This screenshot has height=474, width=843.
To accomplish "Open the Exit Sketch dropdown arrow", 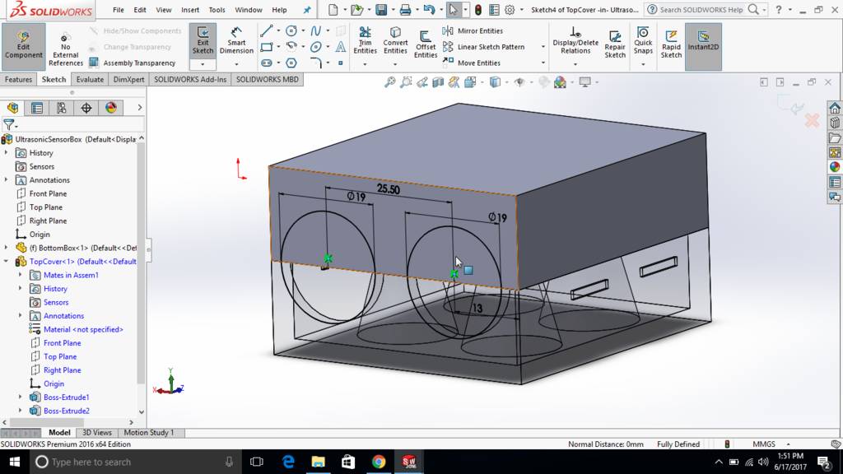I will (203, 64).
